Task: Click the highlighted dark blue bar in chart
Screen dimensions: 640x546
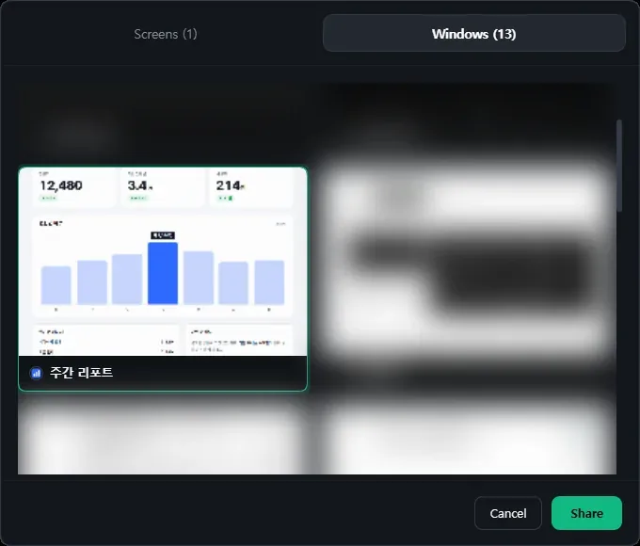Action: pos(163,273)
